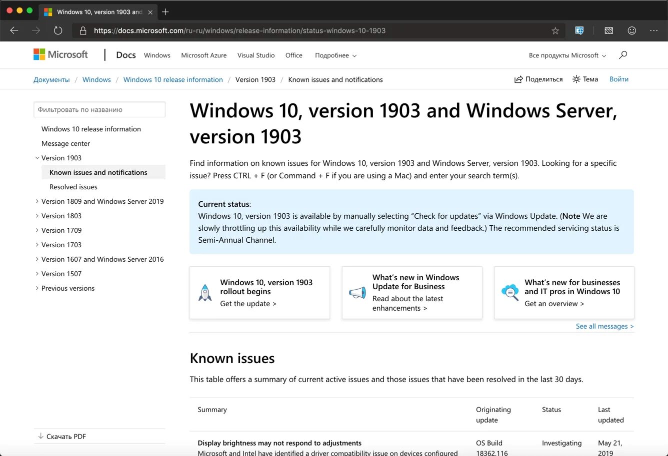Screen dimensions: 668x456
Task: Click the Last updated column header
Action: tap(611, 415)
